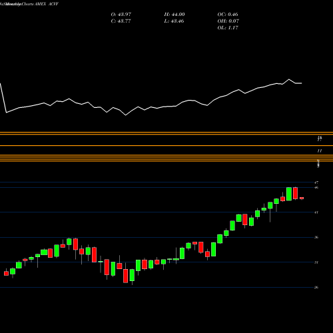The height and width of the screenshot is (333, 333).
Task: Select the 'L: 43.46' low price value
Action: coord(174,21)
